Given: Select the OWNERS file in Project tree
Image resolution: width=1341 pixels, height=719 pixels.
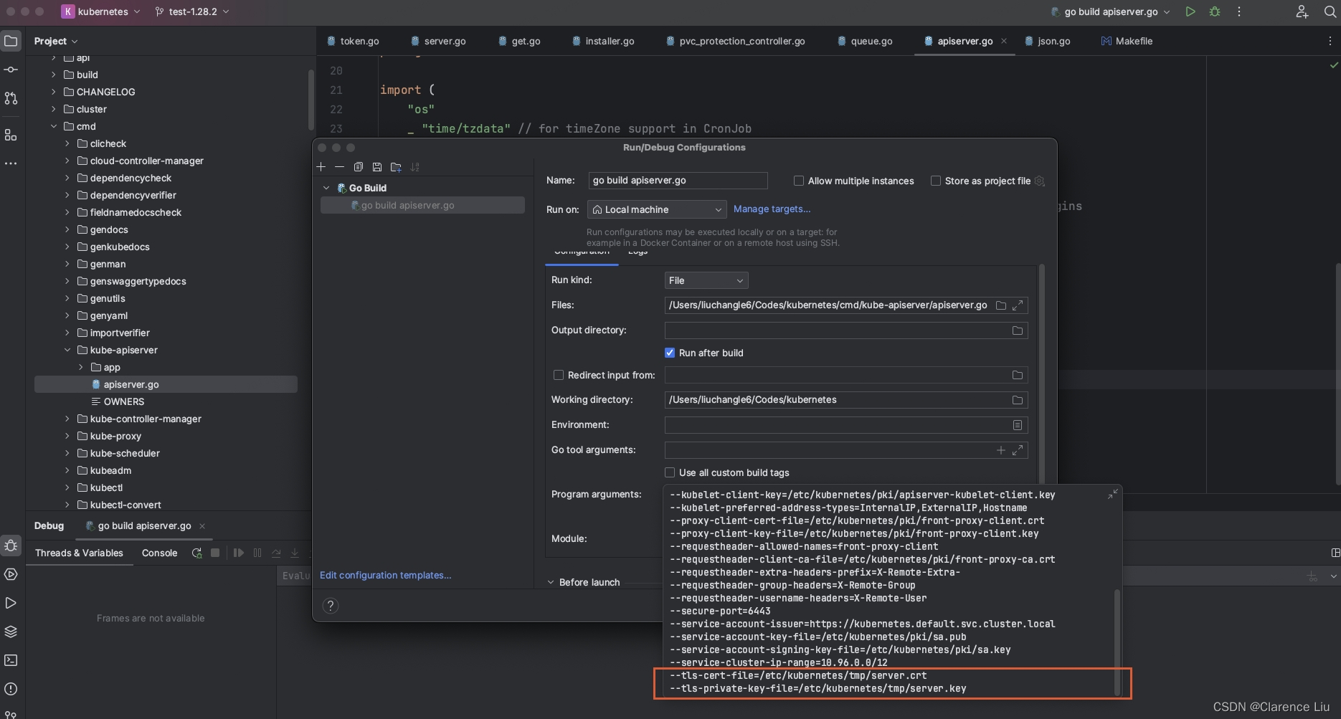Looking at the screenshot, I should click(x=124, y=401).
